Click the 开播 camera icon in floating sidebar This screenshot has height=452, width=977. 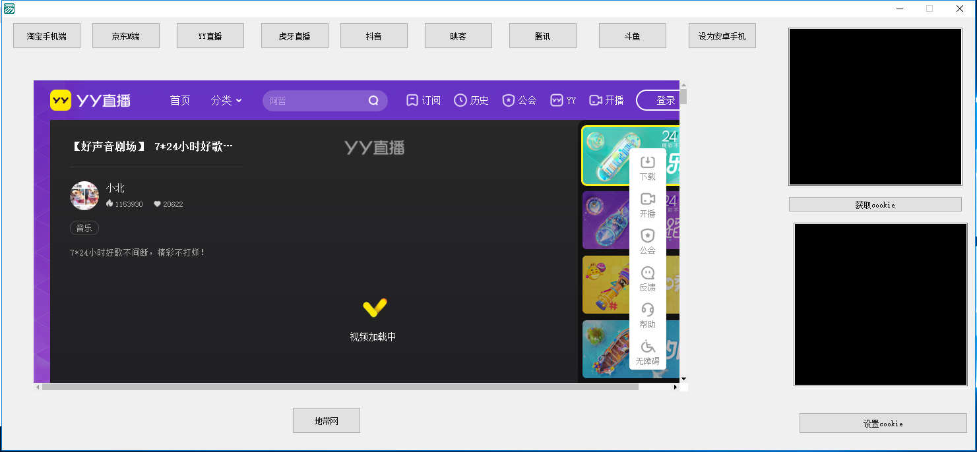pos(647,200)
